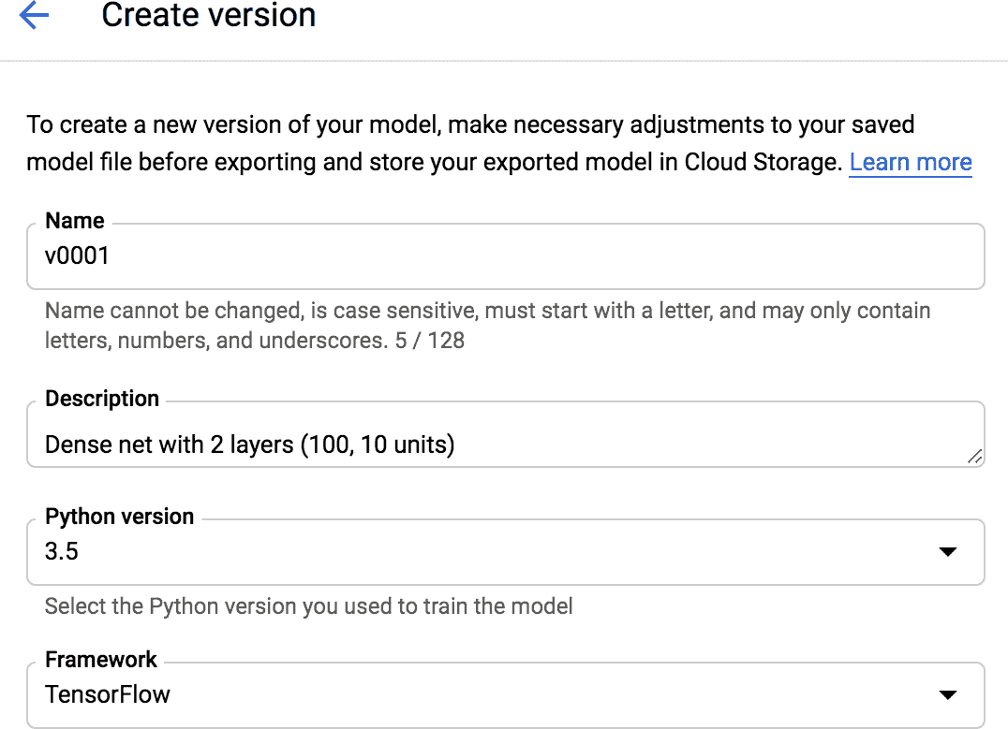Open the Learn more link
The image size is (1008, 729).
pos(910,163)
